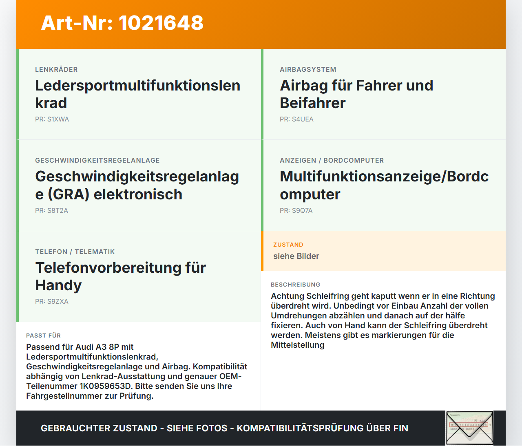The image size is (522, 446).
Task: Select the Airbag für Fahrer und Beifahrer heading
Action: coord(356,94)
